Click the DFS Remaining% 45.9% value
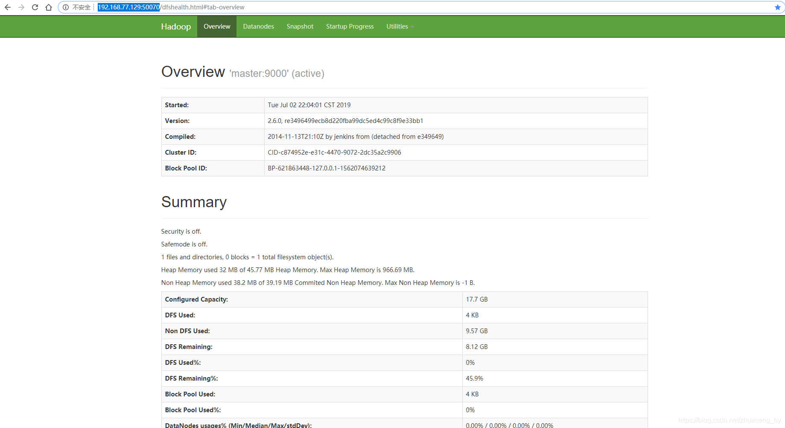Screen dimensions: 785x428 [475, 378]
